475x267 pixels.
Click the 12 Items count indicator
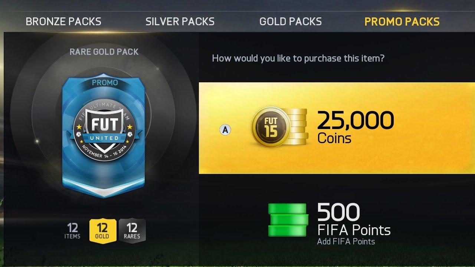(73, 231)
